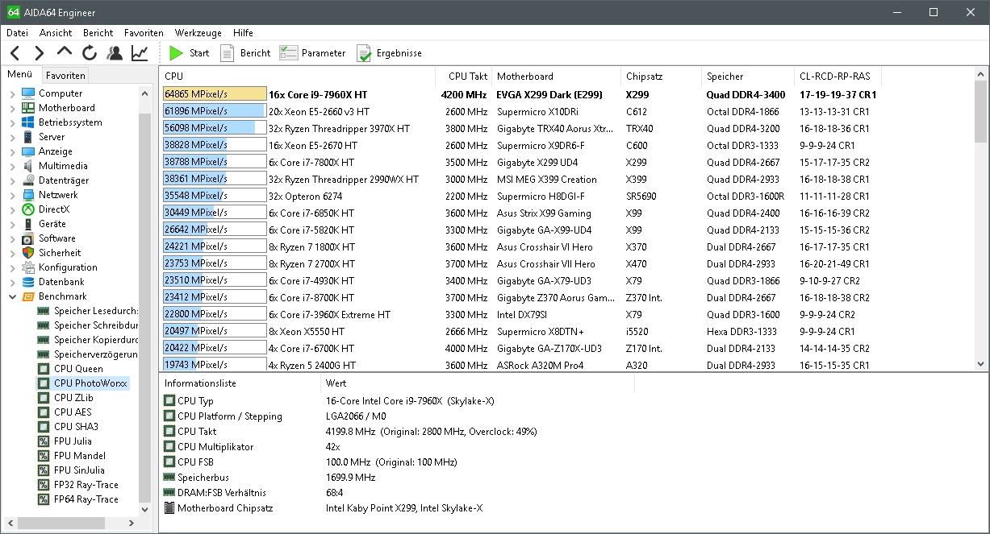Open the Bericht menu
Image resolution: width=990 pixels, height=534 pixels.
pos(98,33)
